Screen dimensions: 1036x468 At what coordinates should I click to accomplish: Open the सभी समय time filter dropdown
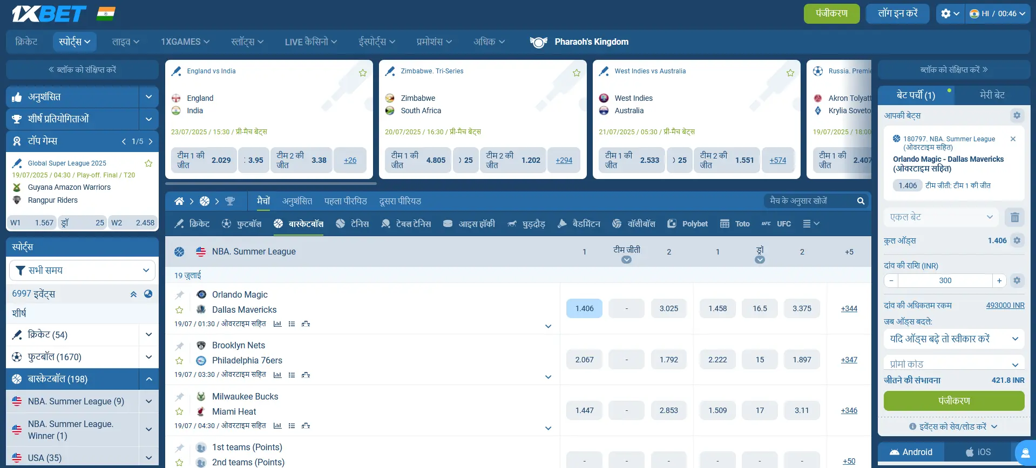coord(82,270)
